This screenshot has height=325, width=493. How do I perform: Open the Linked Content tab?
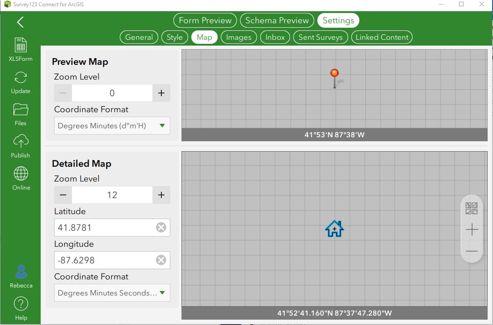tap(382, 37)
